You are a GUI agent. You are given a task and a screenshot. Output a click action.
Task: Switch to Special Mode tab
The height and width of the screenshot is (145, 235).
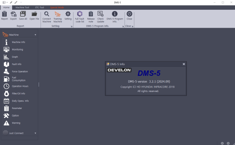click(57, 7)
